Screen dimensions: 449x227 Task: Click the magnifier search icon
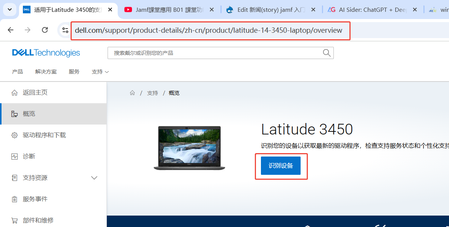[327, 53]
